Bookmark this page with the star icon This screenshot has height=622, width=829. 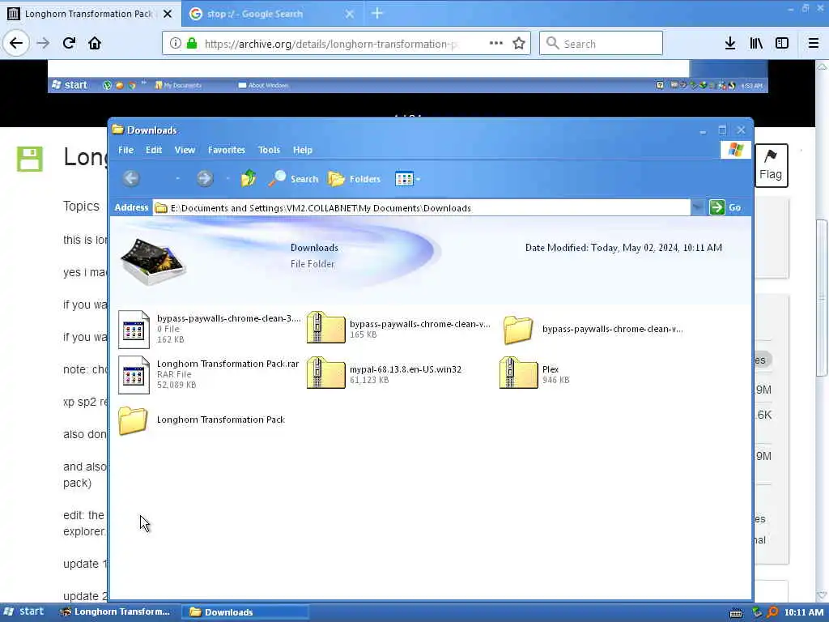pyautogui.click(x=519, y=44)
